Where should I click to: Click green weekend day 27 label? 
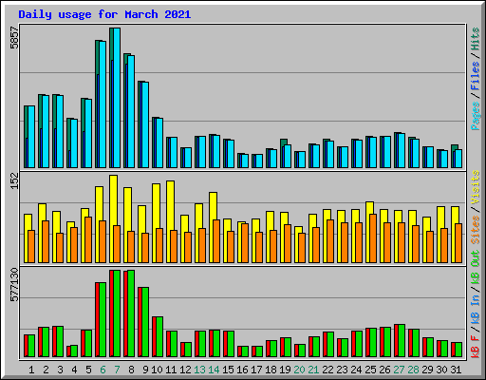tap(399, 370)
